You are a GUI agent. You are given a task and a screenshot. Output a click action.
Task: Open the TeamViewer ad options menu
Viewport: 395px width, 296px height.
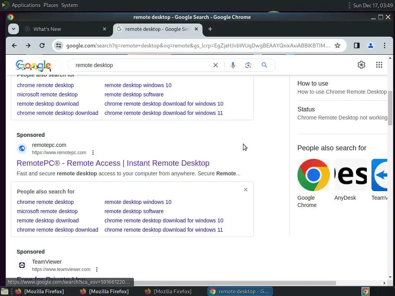click(x=97, y=269)
